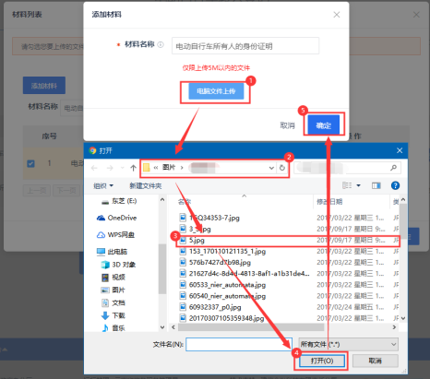Click the 电脑文件上传 upload button
The image size is (430, 379).
(x=216, y=91)
